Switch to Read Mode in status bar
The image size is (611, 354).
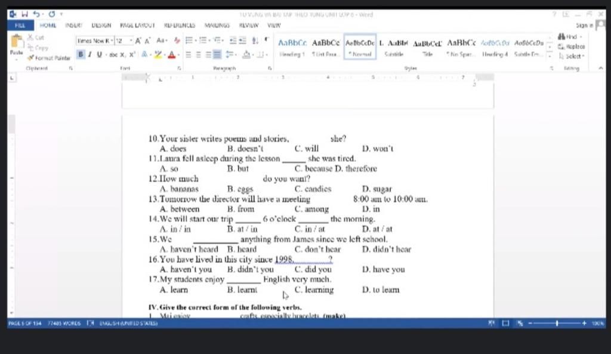coord(492,323)
